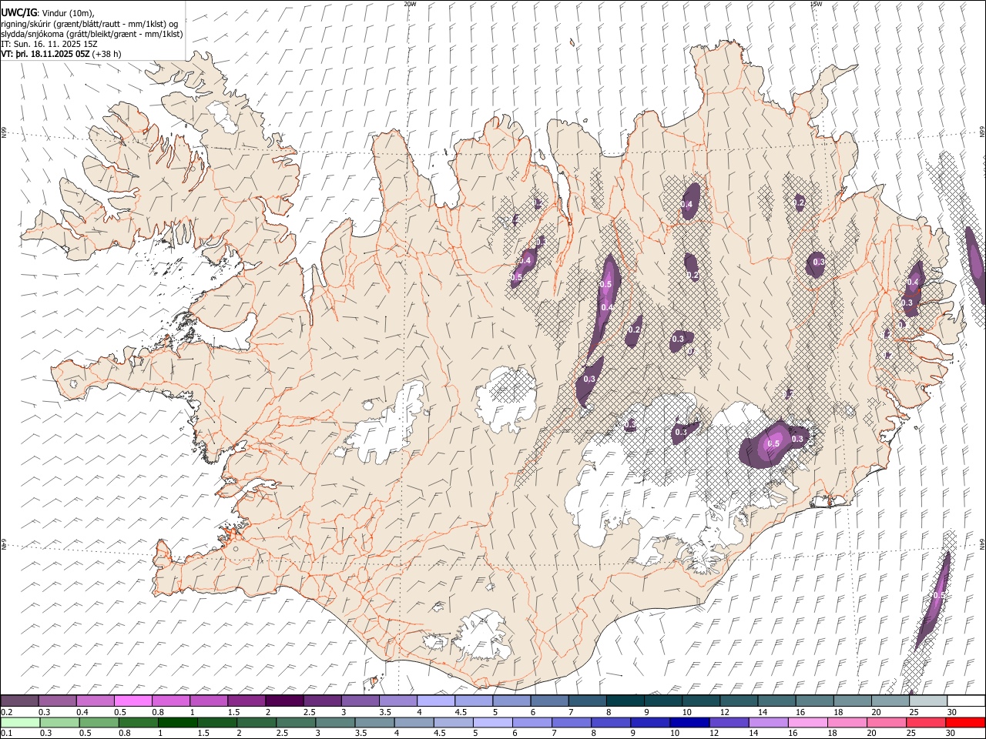
Task: Pick the deep blue rain swatch between 10 and 12
Action: pyautogui.click(x=689, y=722)
